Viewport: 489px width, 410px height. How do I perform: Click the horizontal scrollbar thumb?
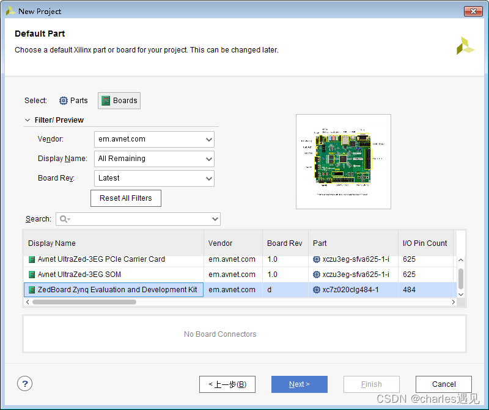pyautogui.click(x=84, y=302)
